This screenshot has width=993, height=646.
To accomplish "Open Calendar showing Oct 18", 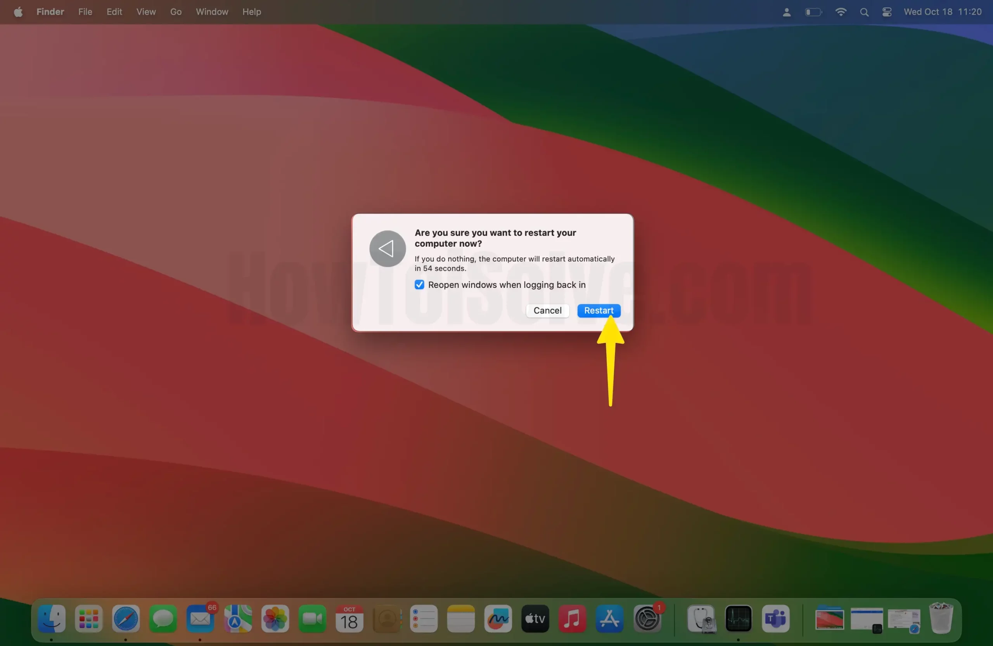I will click(349, 618).
